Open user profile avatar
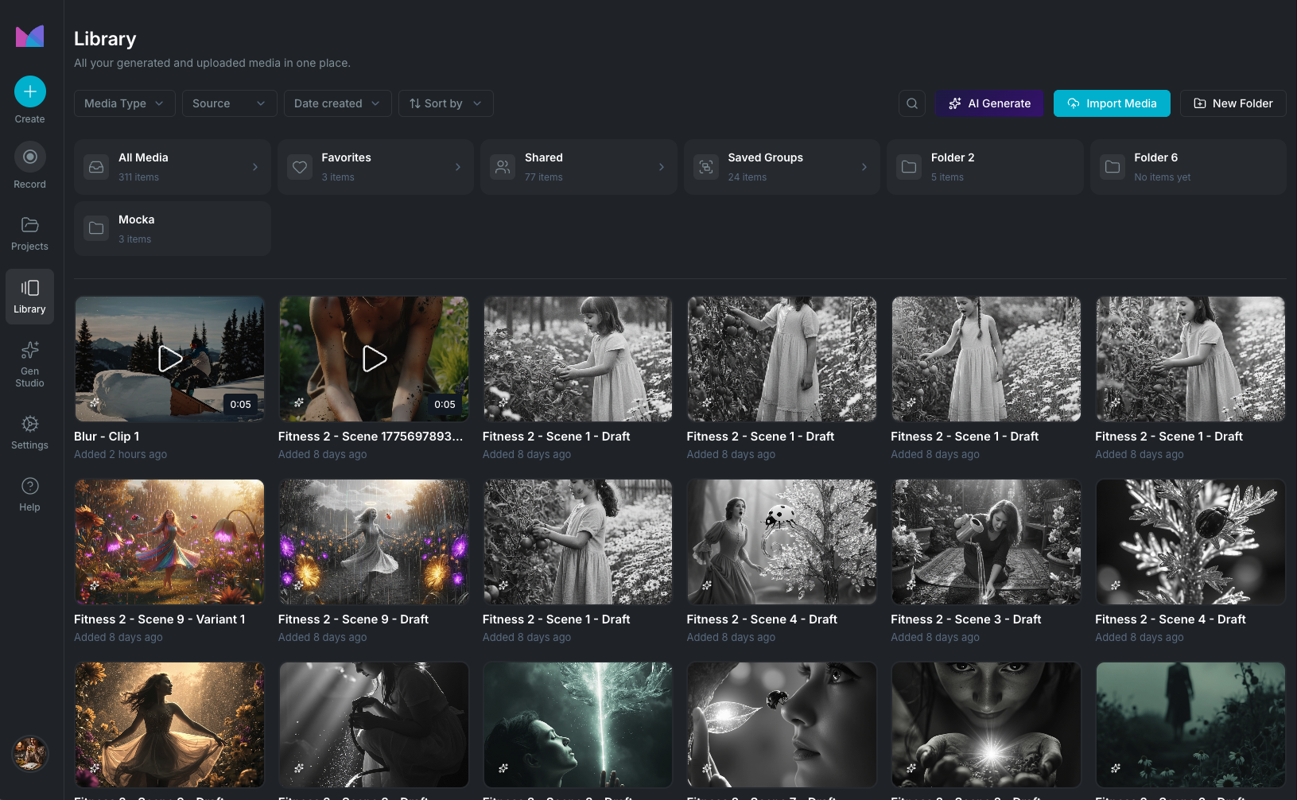Viewport: 1297px width, 800px height. [30, 753]
